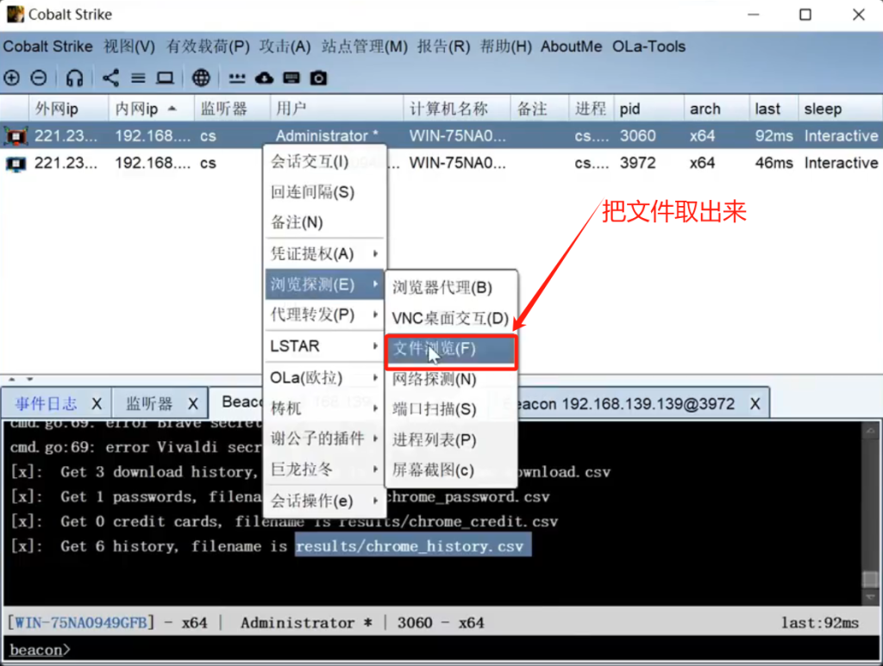Expand the 代理转发(P) submenu
883x666 pixels.
pos(325,314)
